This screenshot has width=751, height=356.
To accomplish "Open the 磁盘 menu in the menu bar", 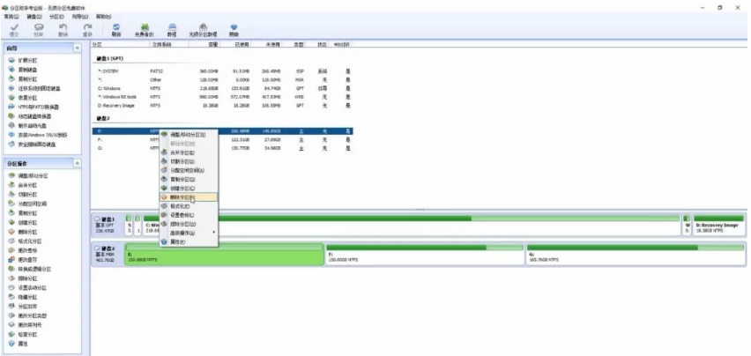I will 33,16.
